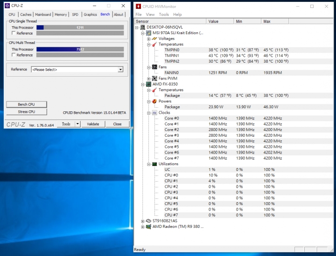Collapse the DESKTOP-06N5QVL tree node

tap(137, 28)
